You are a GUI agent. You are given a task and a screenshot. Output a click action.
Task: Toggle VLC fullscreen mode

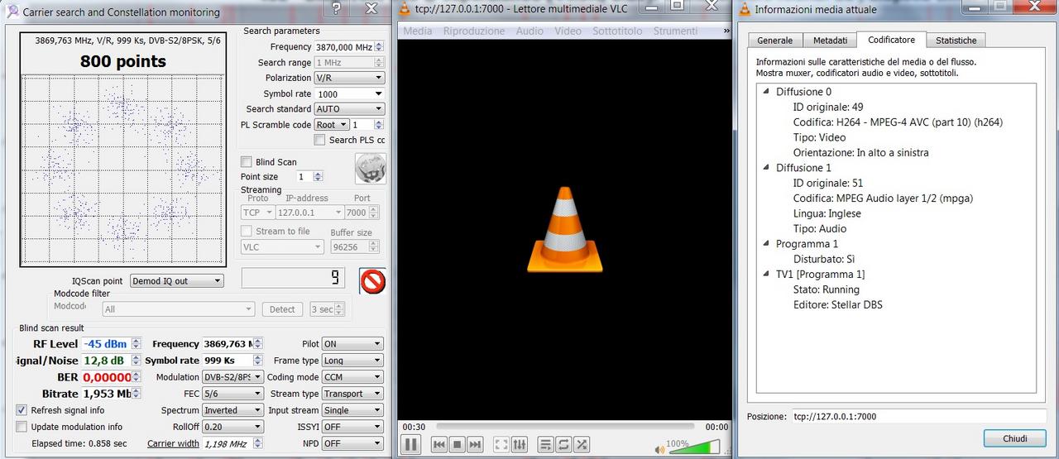tap(501, 445)
